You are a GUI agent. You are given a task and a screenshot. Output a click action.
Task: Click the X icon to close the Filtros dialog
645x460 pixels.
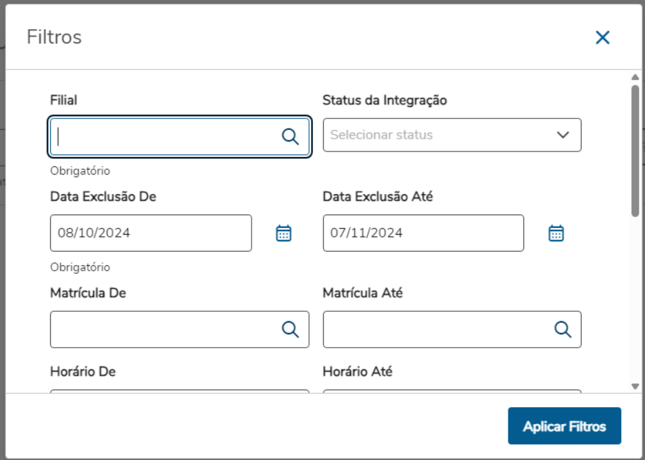coord(602,37)
